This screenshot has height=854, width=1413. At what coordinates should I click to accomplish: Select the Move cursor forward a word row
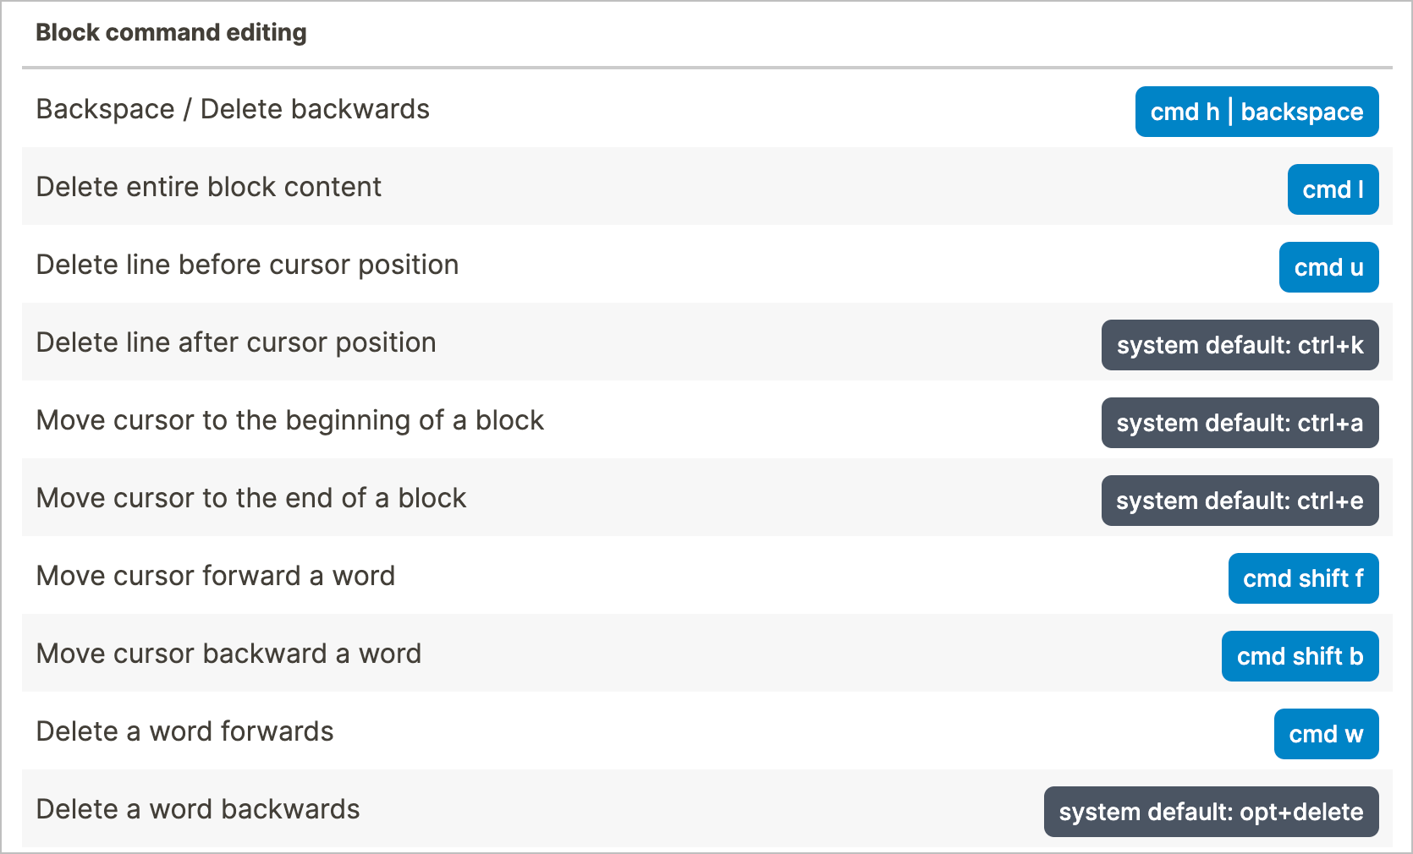216,576
